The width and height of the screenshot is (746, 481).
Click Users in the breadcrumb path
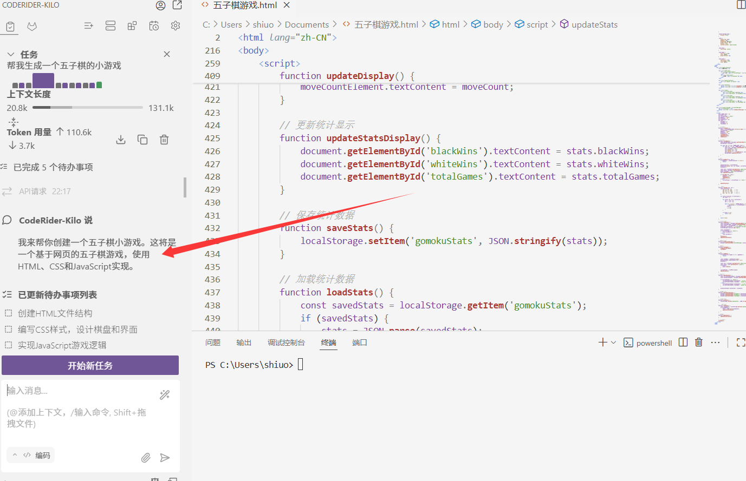pyautogui.click(x=231, y=25)
